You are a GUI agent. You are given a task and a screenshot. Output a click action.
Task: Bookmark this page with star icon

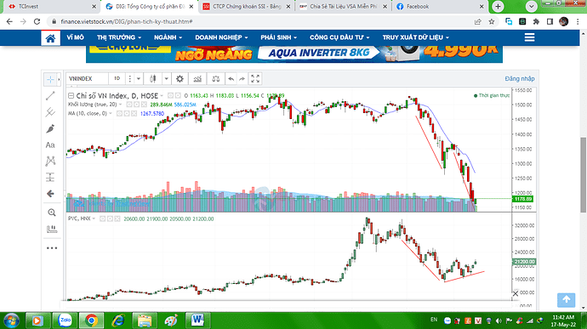pyautogui.click(x=492, y=22)
